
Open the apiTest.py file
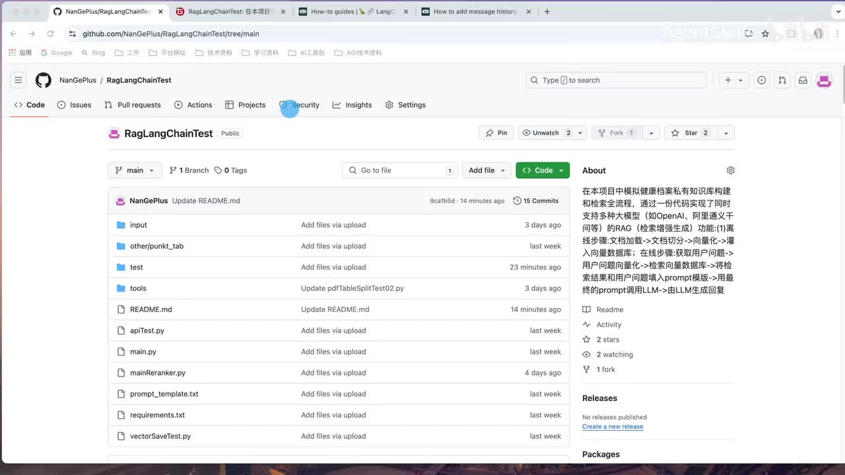147,331
